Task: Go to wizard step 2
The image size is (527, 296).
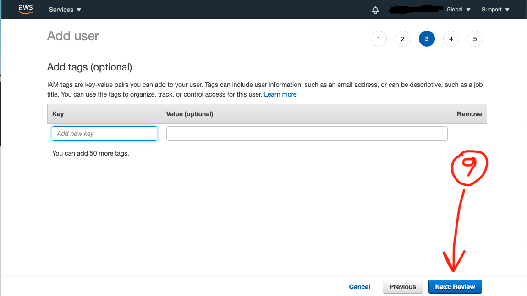Action: click(x=403, y=39)
